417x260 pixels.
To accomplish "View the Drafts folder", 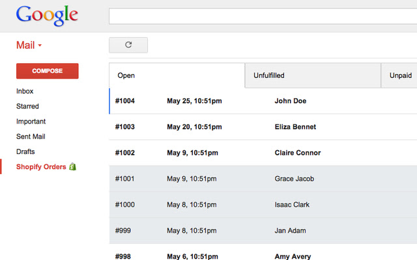I will point(25,151).
